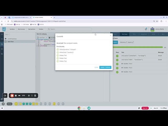Open the New file dropdown
Image resolution: width=168 pixels, height=126 pixels.
(7, 34)
